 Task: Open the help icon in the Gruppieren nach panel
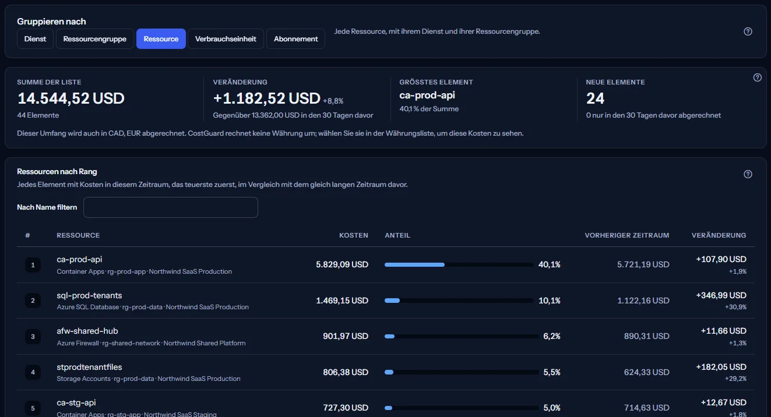(748, 31)
